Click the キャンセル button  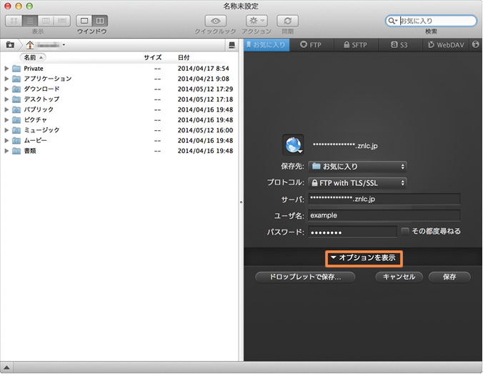click(399, 277)
